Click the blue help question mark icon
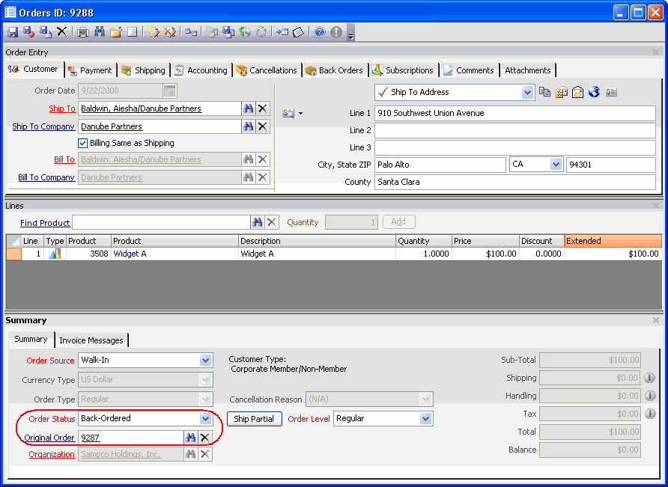 (x=320, y=32)
